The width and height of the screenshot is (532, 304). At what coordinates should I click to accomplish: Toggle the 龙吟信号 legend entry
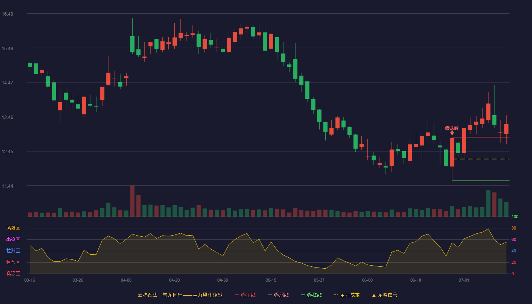385,295
